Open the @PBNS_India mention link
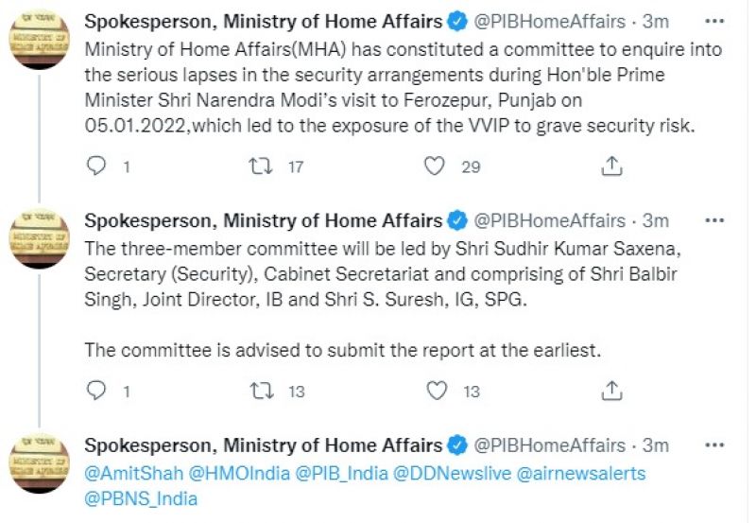756x523 pixels. pos(141,497)
